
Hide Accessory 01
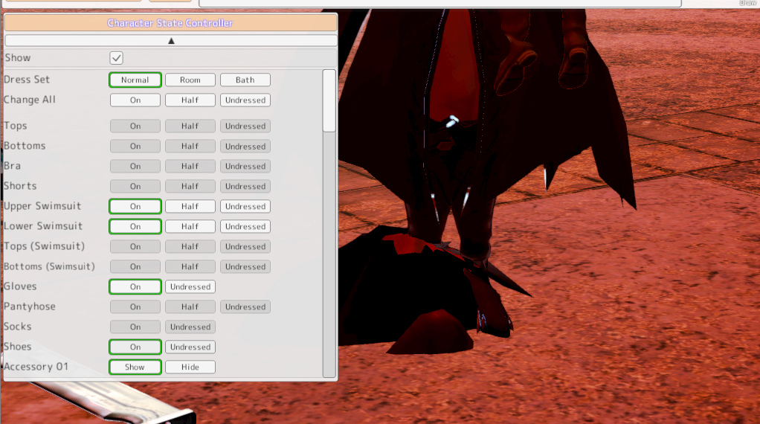coord(190,367)
